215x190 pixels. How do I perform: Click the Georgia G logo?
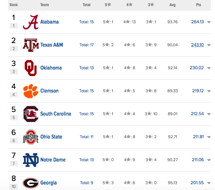point(31,183)
